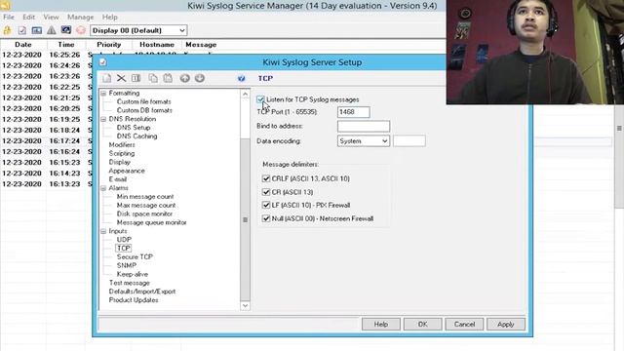Click the settings tree scroll up arrow
This screenshot has height=351, width=624.
coord(245,94)
